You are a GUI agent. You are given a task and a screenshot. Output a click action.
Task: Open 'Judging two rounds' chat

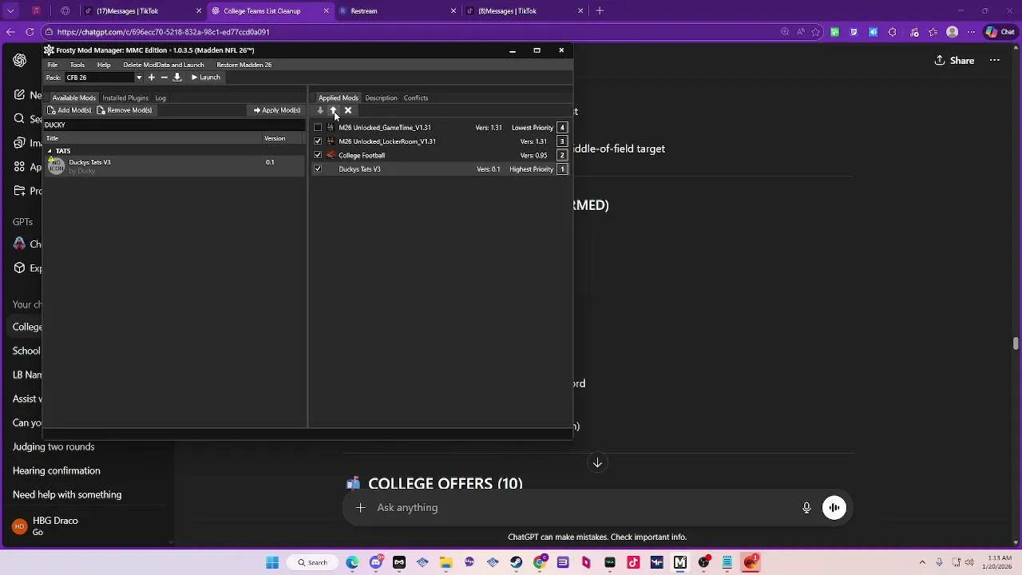click(53, 447)
